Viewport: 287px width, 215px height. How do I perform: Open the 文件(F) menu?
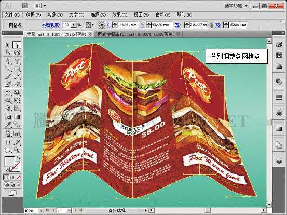click(12, 15)
